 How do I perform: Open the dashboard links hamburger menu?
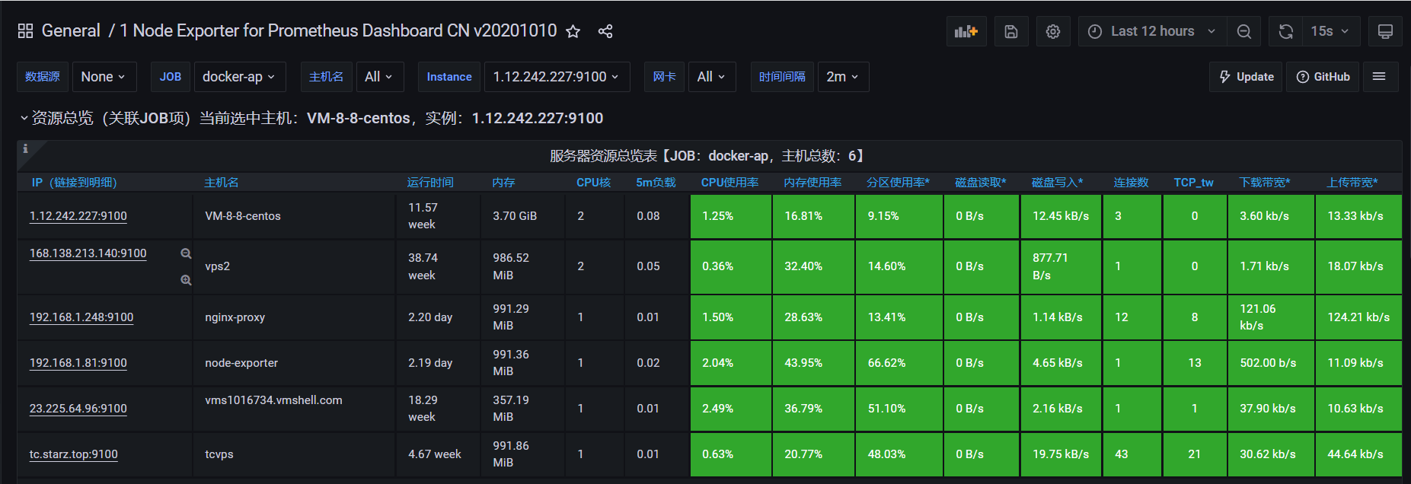point(1379,77)
